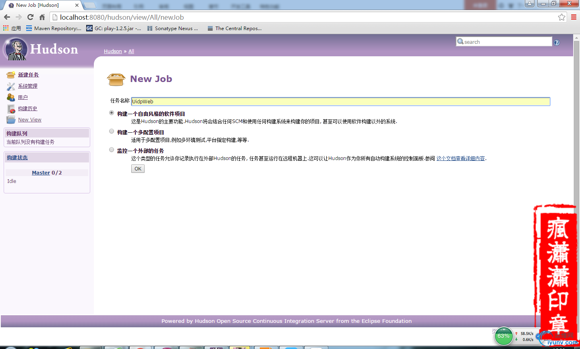Click the Hudson butler logo icon

click(16, 49)
